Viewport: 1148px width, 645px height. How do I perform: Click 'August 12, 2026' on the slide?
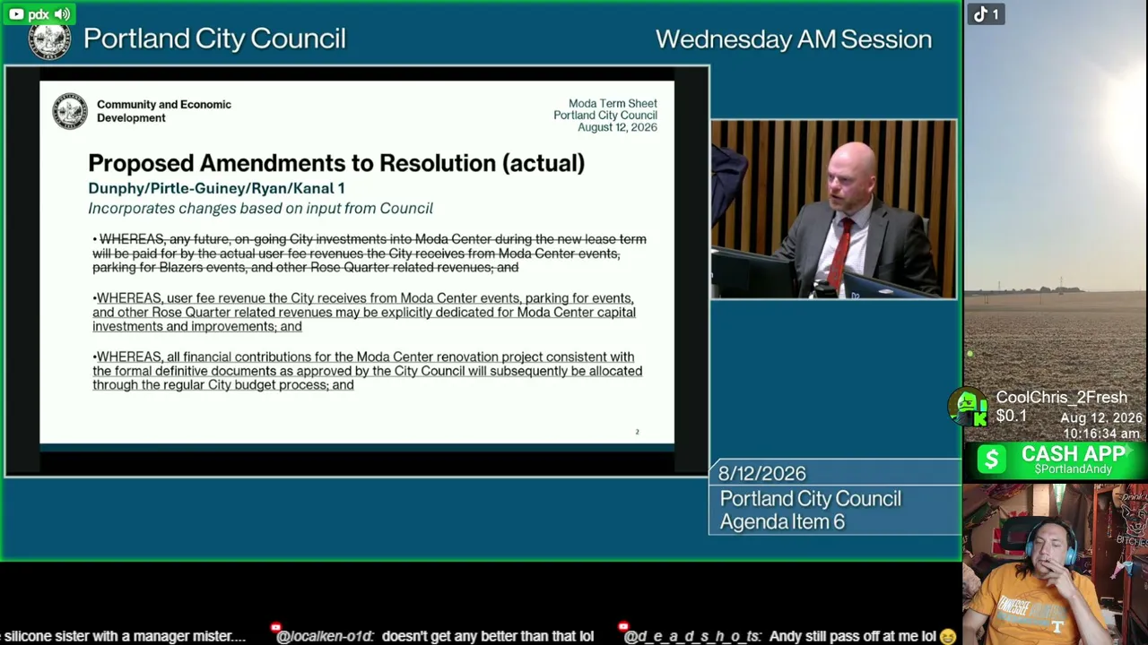(x=617, y=127)
